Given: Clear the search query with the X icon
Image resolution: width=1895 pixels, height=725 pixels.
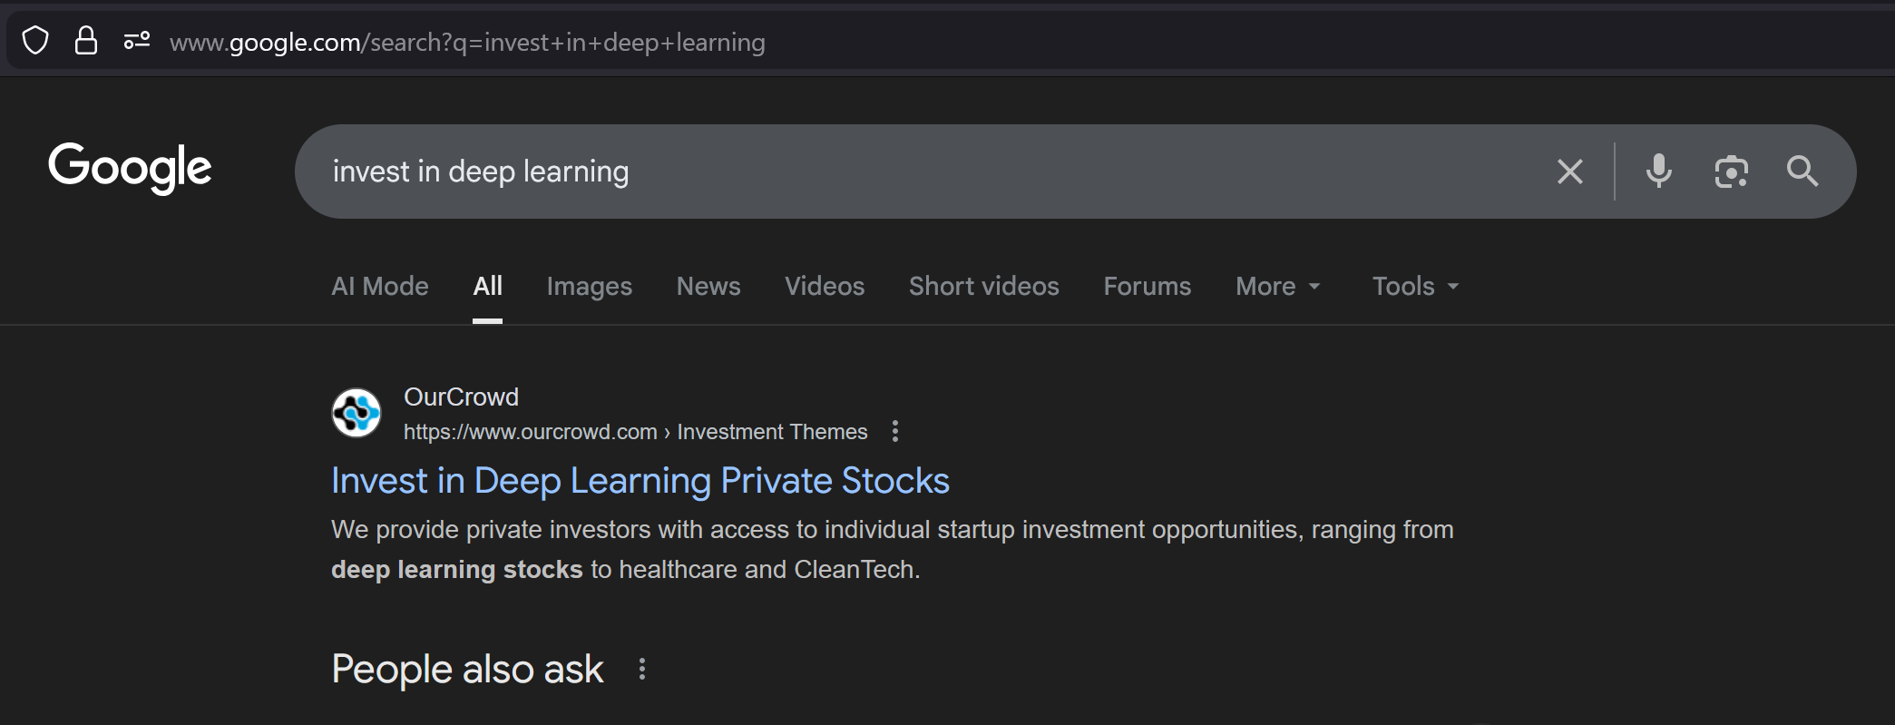Looking at the screenshot, I should point(1570,171).
